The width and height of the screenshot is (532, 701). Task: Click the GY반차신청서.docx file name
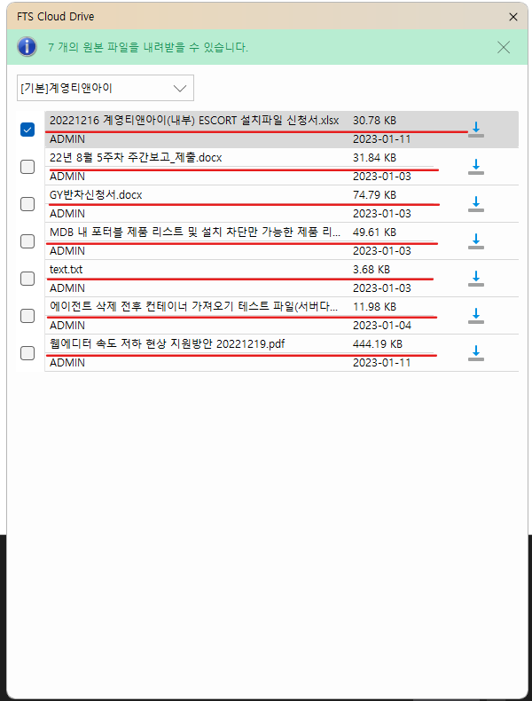point(96,195)
